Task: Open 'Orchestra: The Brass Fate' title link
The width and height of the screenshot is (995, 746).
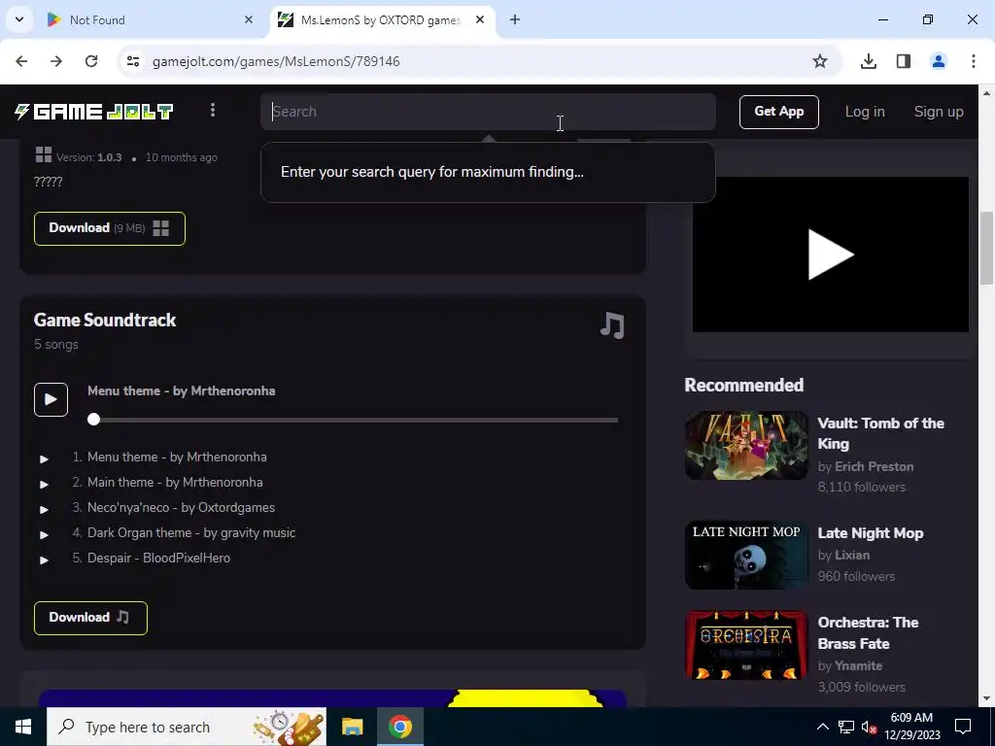Action: point(868,633)
